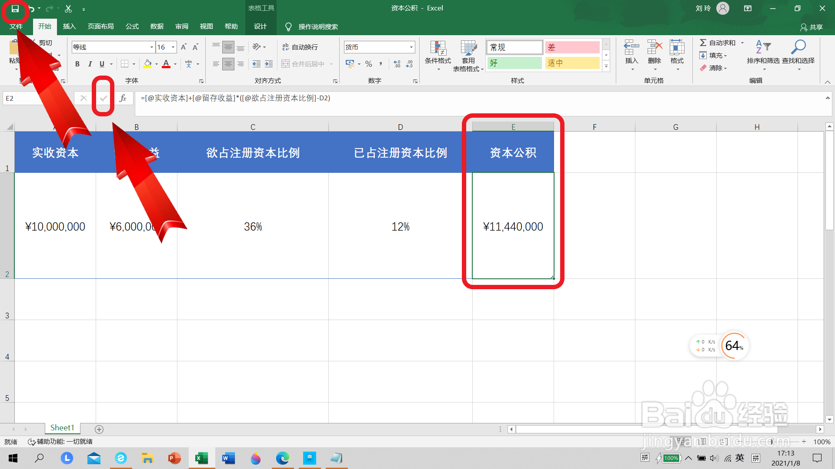Image resolution: width=835 pixels, height=469 pixels.
Task: Apply percent style icon
Action: [x=369, y=64]
